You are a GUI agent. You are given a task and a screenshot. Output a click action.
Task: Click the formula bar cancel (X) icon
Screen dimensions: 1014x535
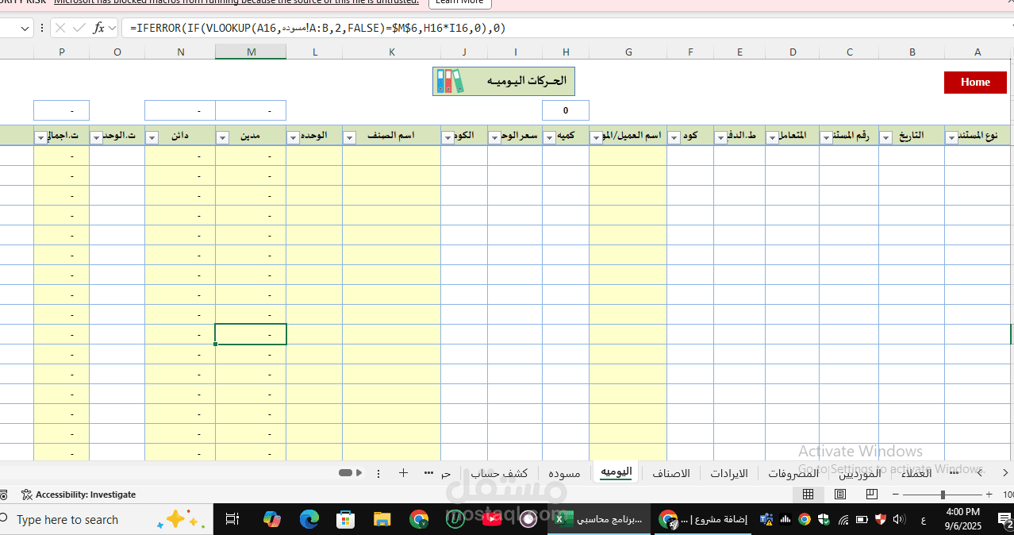pos(60,28)
